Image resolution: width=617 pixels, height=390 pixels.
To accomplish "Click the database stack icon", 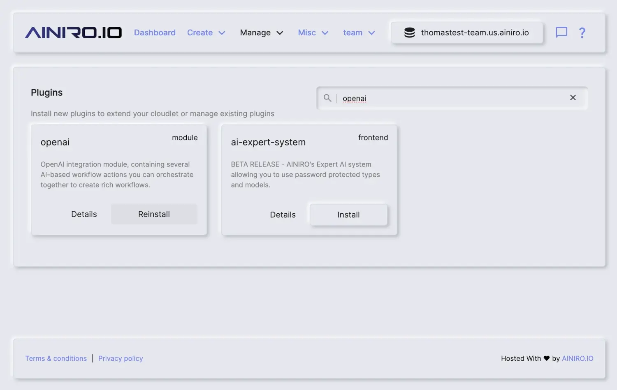I will pyautogui.click(x=409, y=32).
